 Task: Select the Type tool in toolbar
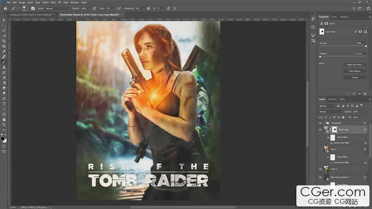[4, 104]
